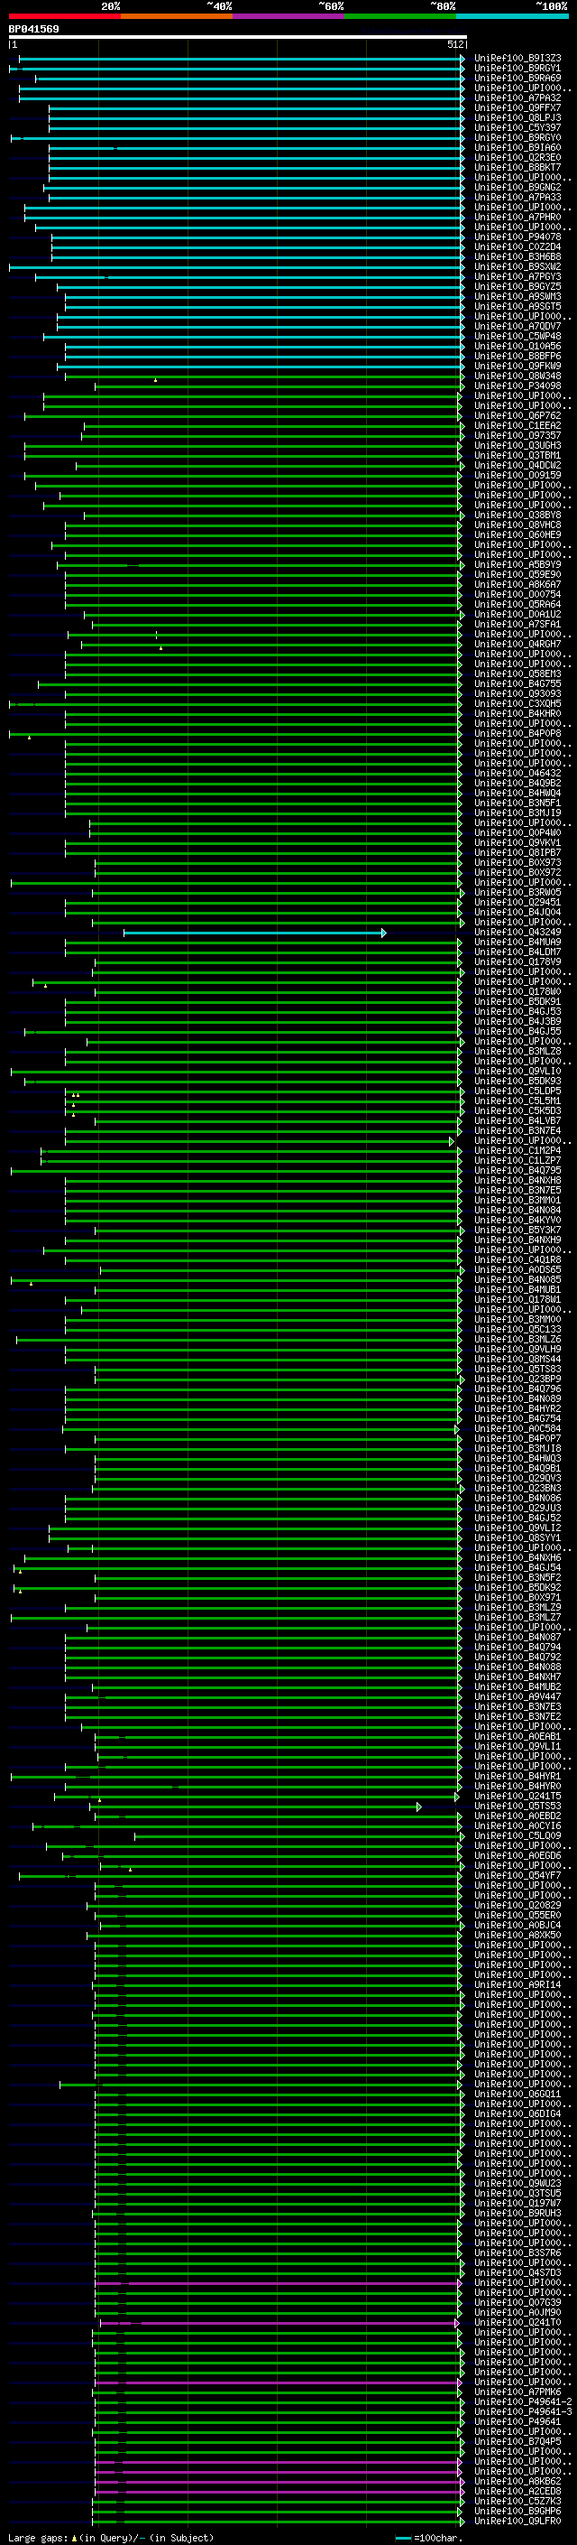Click the cyan alignment bar for UniRef100_B9SXW2
577x2545 pixels.
pyautogui.click(x=237, y=266)
